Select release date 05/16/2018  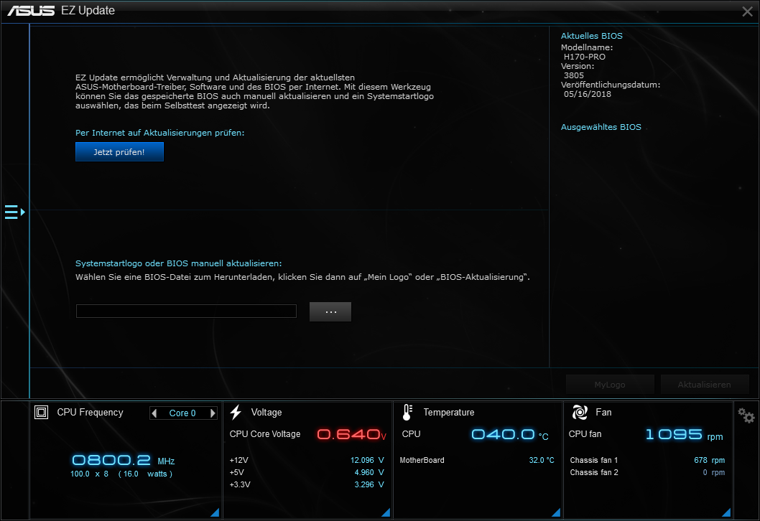tap(587, 94)
